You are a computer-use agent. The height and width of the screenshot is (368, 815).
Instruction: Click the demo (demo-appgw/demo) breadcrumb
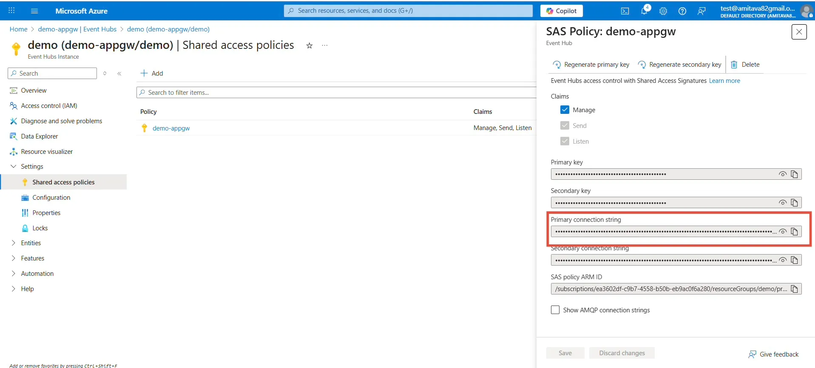tap(168, 29)
